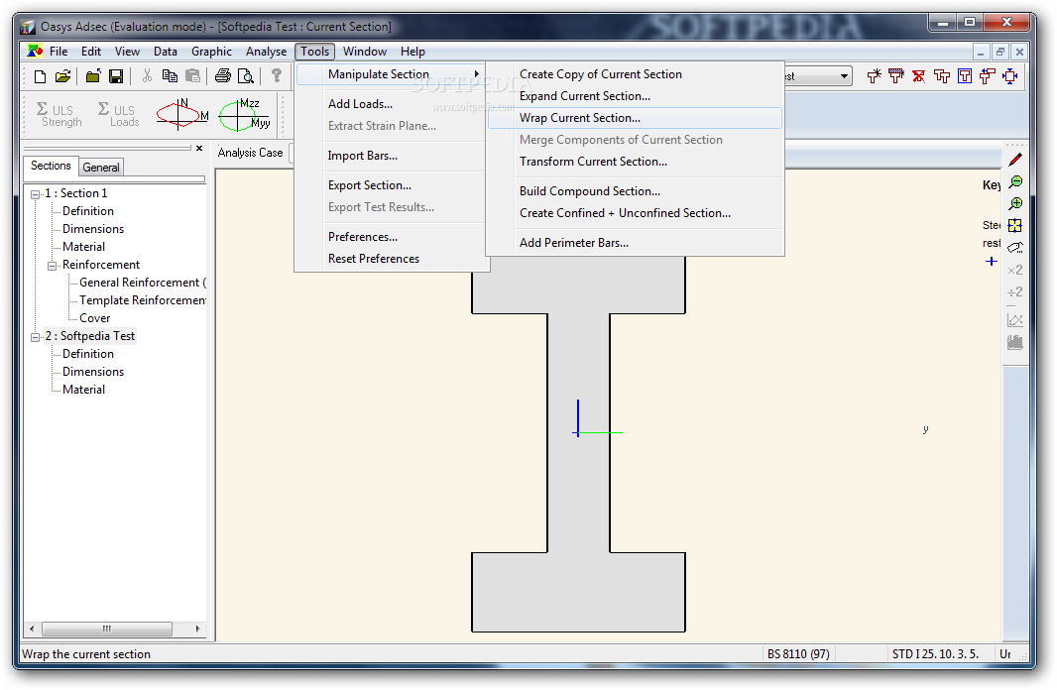The width and height of the screenshot is (1057, 690).
Task: Click the N/M interaction chart icon
Action: click(x=182, y=114)
